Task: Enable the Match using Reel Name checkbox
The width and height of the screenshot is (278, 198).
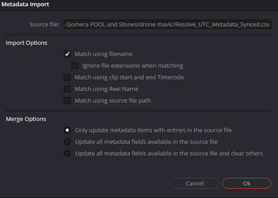Action: 67,89
